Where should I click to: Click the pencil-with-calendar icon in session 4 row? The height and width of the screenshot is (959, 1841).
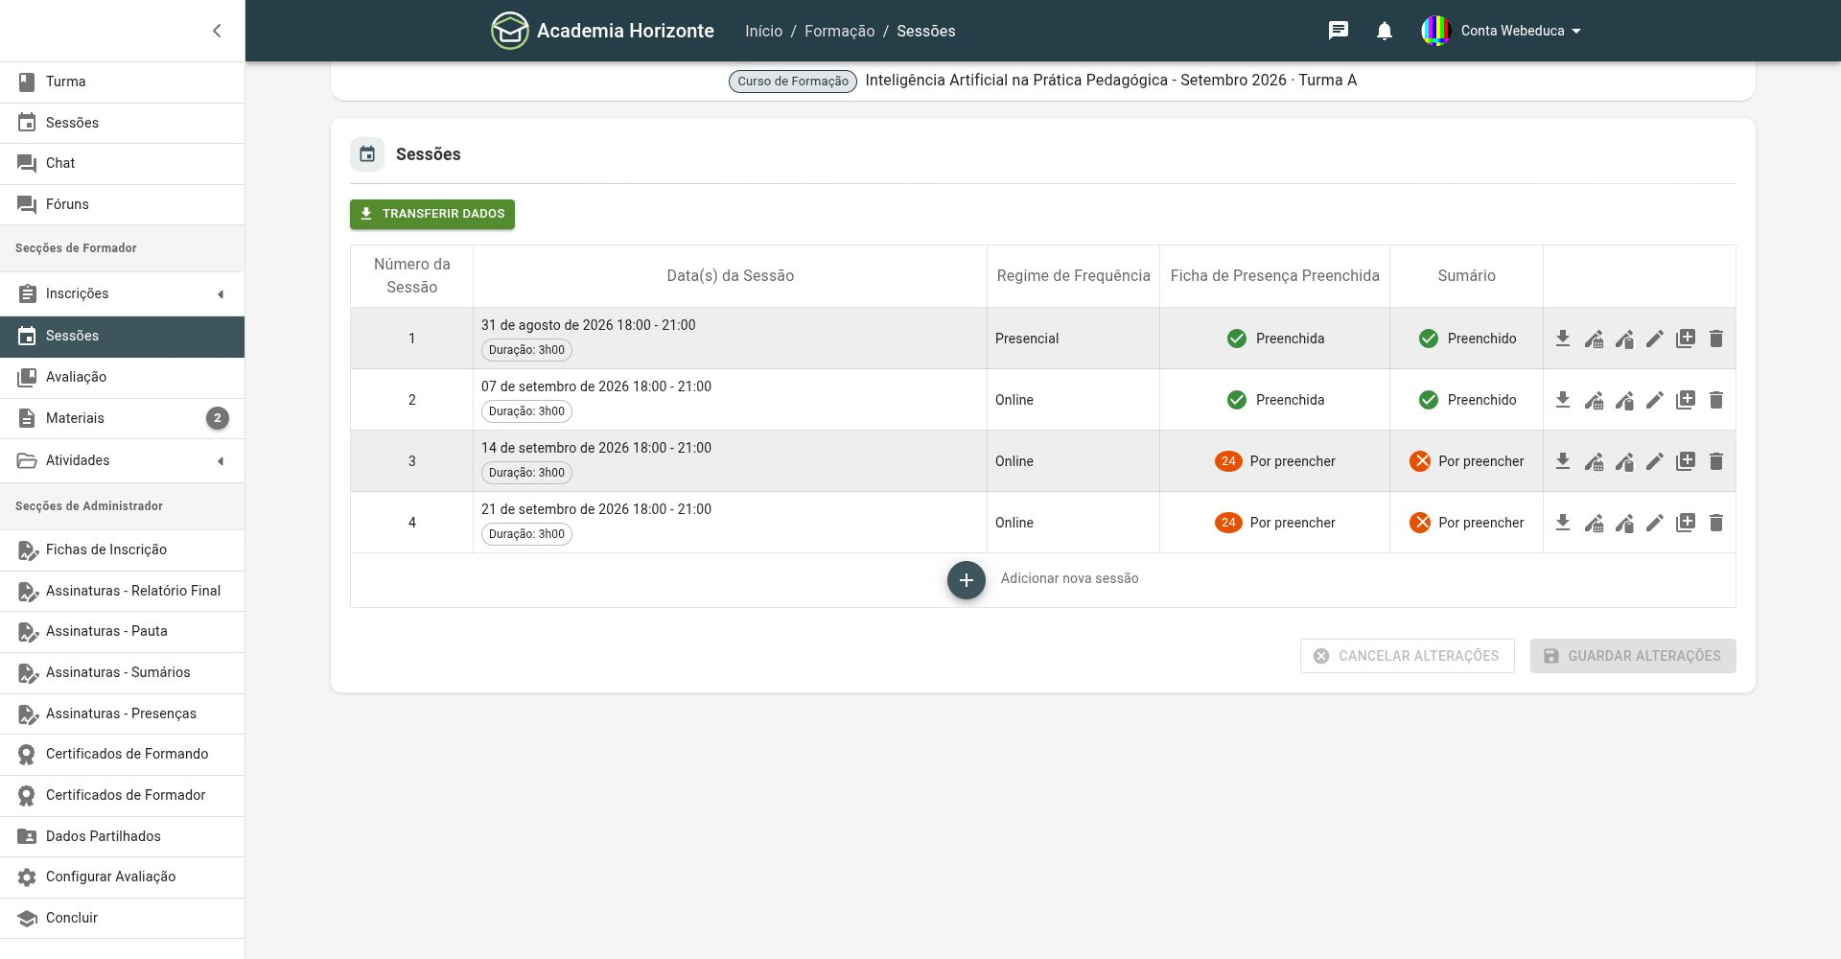[x=1594, y=523]
